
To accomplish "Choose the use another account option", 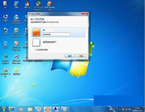I will (58, 42).
